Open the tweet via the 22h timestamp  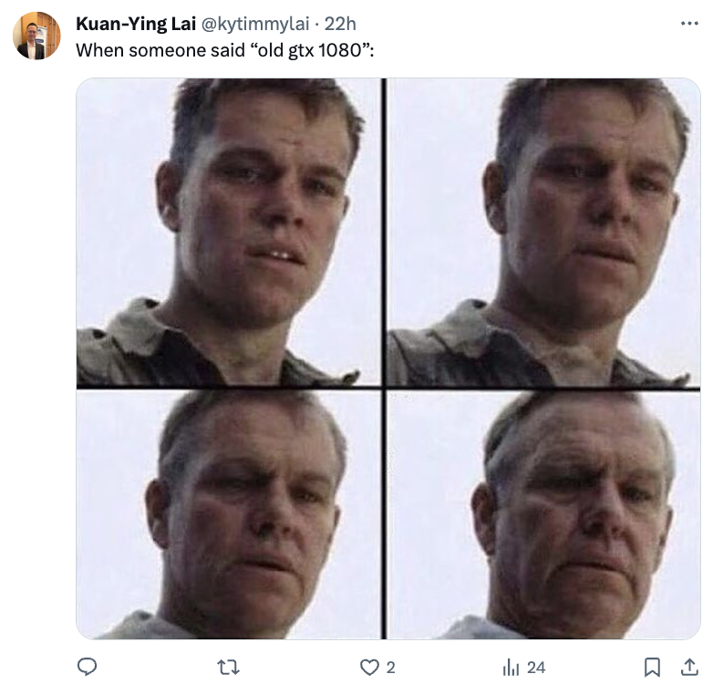click(x=341, y=24)
